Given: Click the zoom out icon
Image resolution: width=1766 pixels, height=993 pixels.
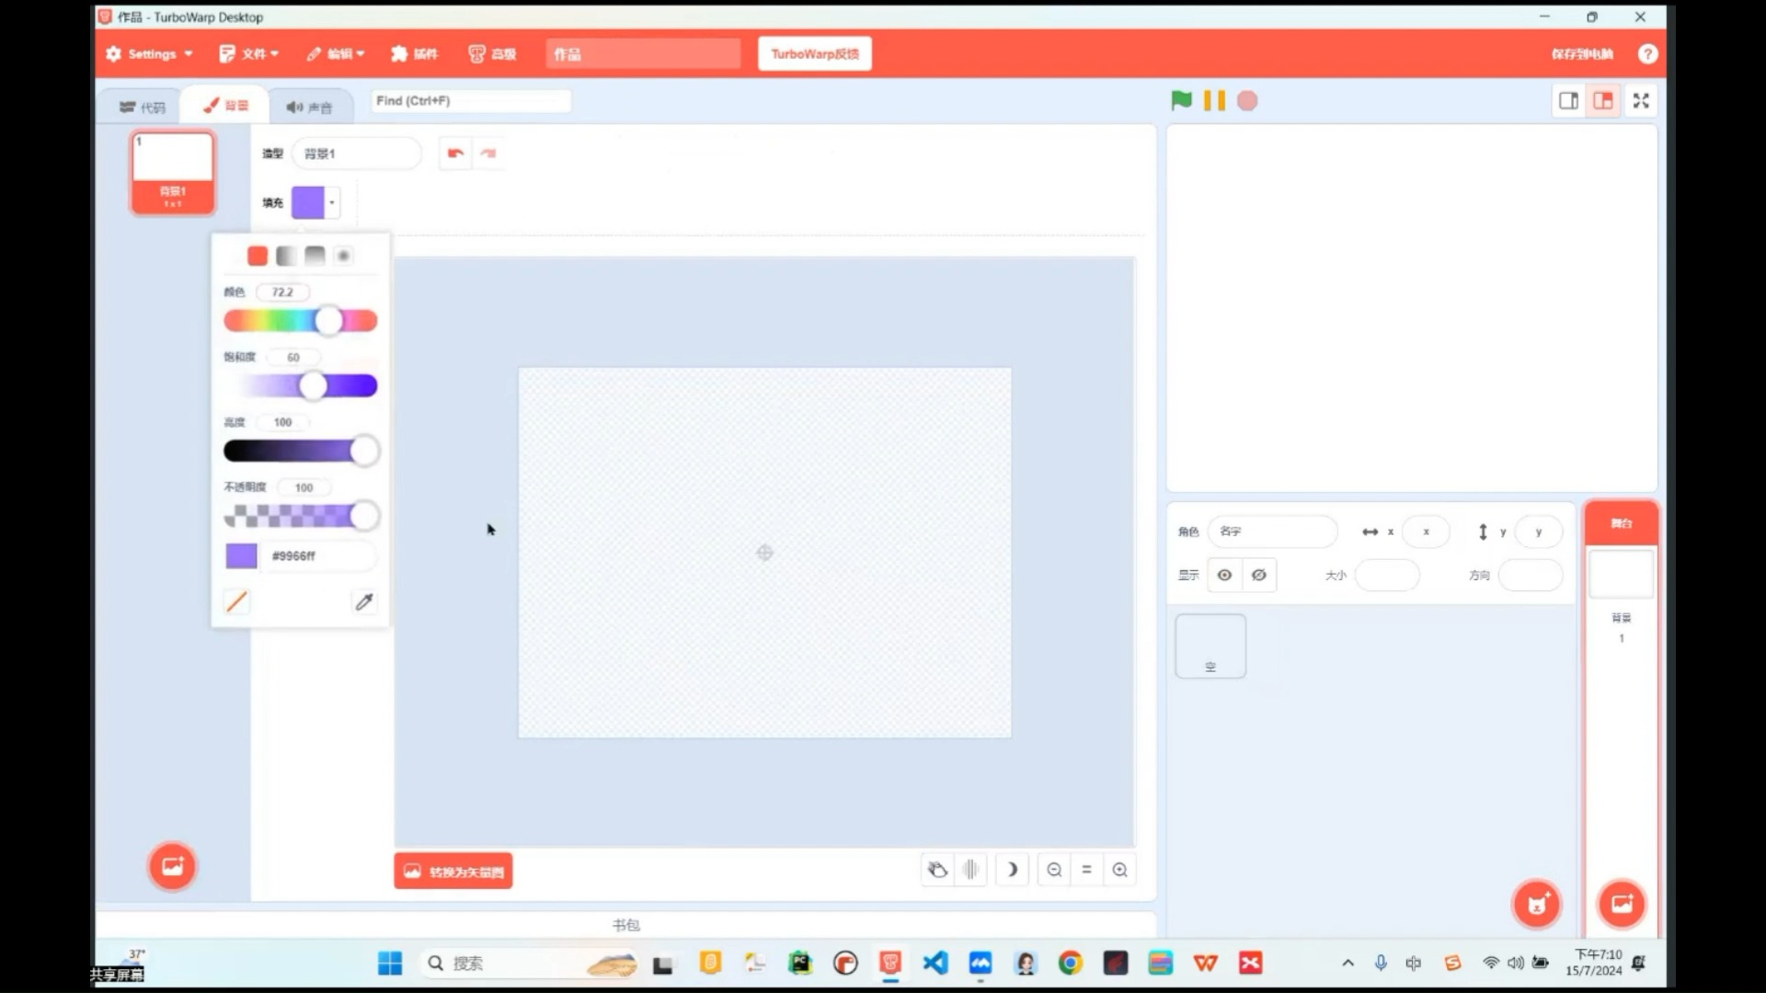Looking at the screenshot, I should 1053,869.
